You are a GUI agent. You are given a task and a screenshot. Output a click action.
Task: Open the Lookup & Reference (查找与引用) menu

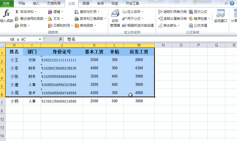[x=98, y=12]
